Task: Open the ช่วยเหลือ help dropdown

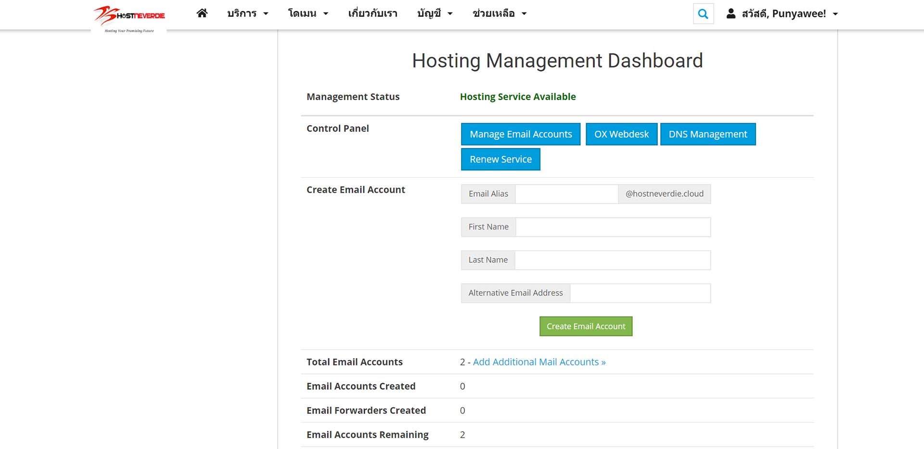Action: 500,13
